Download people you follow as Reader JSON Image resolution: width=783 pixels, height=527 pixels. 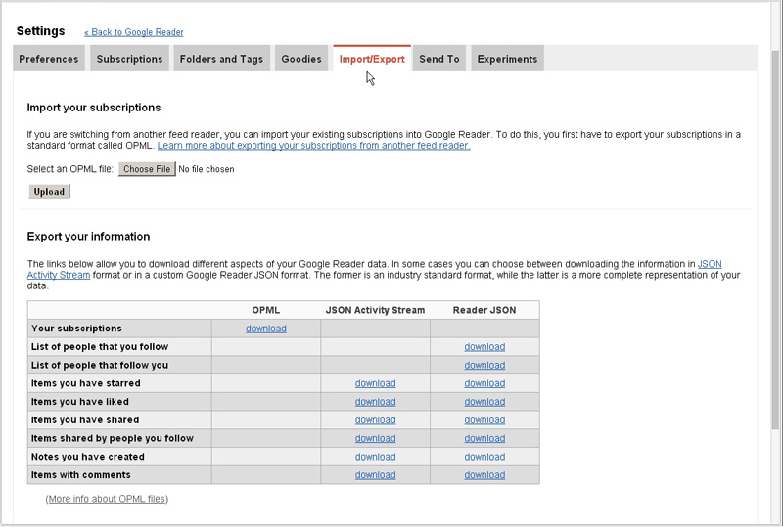coord(484,347)
